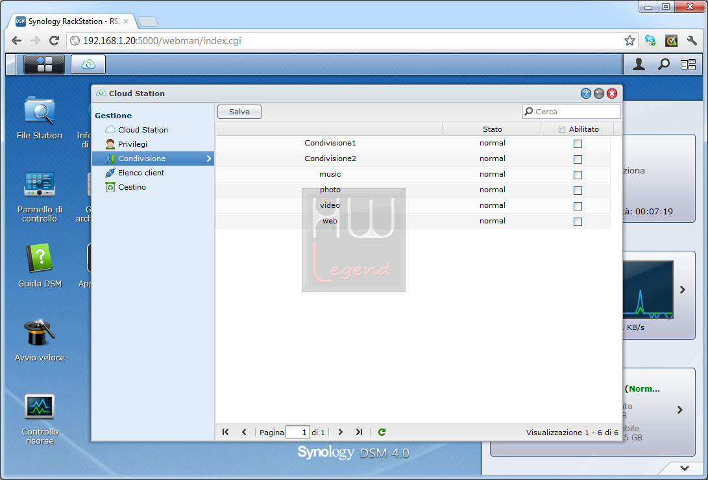The height and width of the screenshot is (480, 708).
Task: Enable Condivisione1 checkbox
Action: click(578, 144)
